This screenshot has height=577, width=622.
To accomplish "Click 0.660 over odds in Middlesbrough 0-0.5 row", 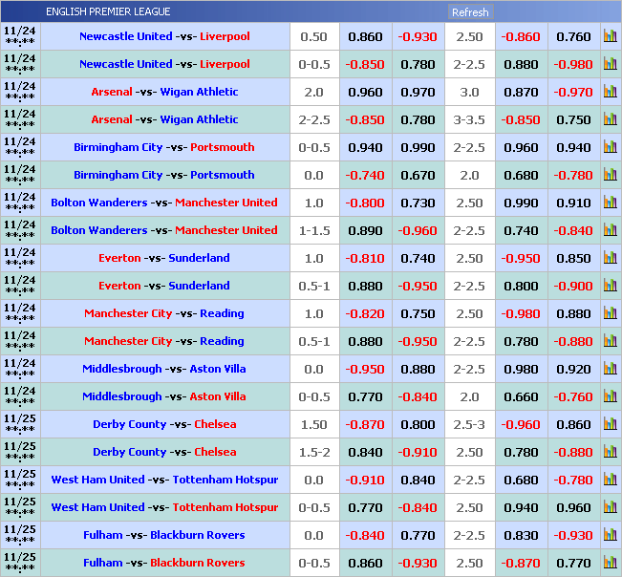I will (x=521, y=397).
